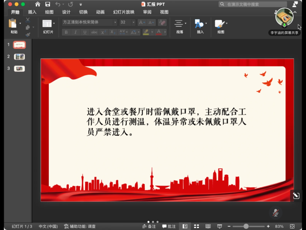Start slideshow from status bar icon
This screenshot has height=230, width=306.
[219, 226]
